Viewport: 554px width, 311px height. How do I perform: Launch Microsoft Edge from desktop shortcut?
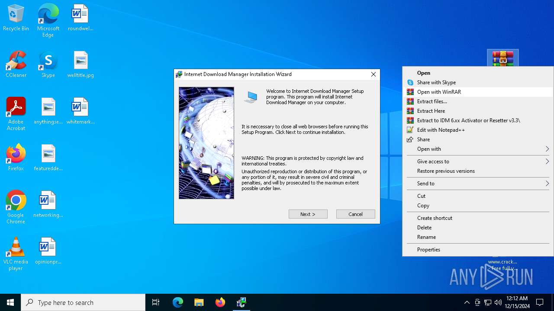48,20
